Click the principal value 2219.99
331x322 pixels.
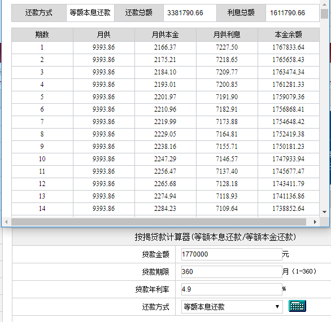tap(165, 122)
